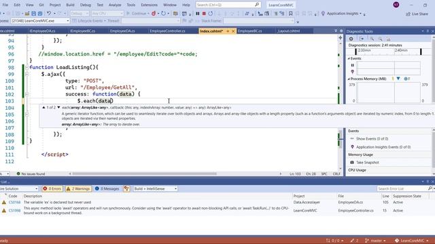Open the Entire Solution scope dropdown
Viewport: 435px width, 244px height.
(x=18, y=188)
